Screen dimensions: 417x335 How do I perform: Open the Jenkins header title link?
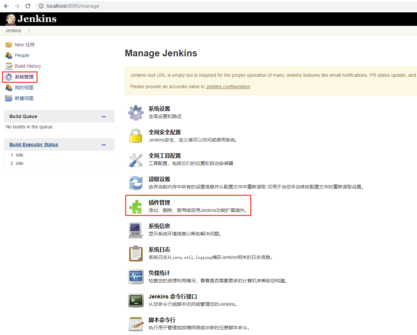click(x=37, y=19)
